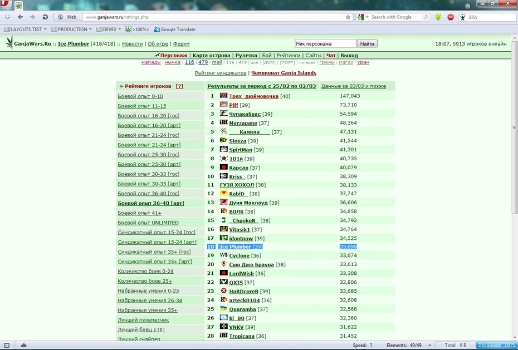Click the syndicate icon beside Quaramba
Screen dimensions: 518x350
224,309
